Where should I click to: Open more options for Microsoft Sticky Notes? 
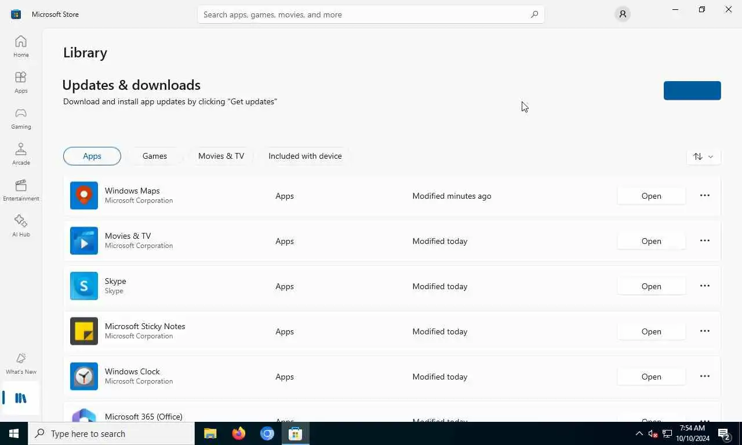[x=705, y=331]
